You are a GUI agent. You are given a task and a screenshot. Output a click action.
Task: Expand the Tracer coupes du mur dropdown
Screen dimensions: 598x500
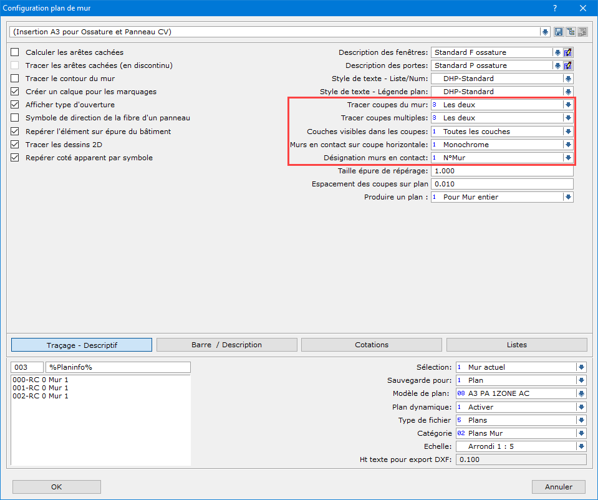[568, 105]
